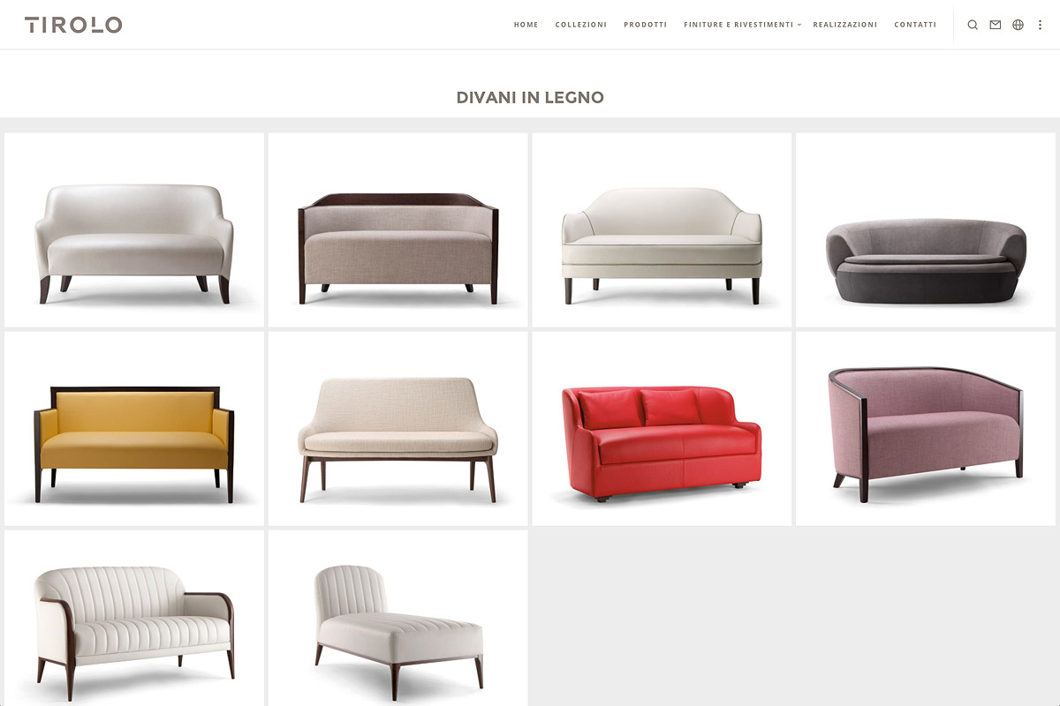The width and height of the screenshot is (1060, 706).
Task: Go to the Home menu item
Action: click(526, 25)
